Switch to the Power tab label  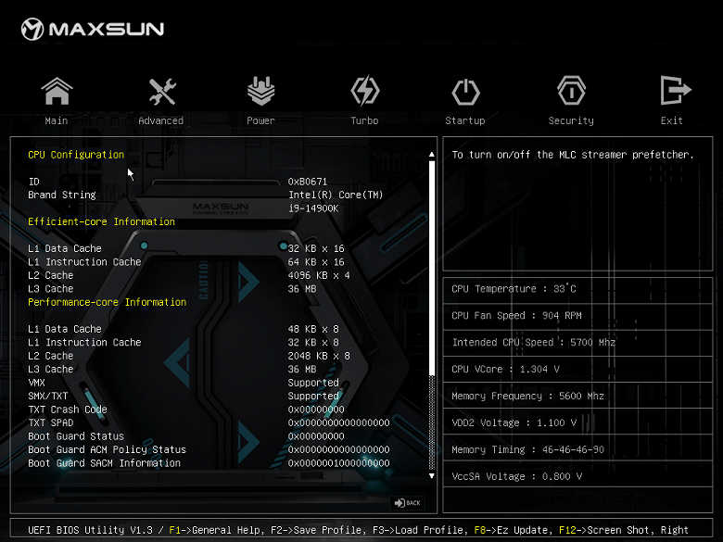pyautogui.click(x=260, y=120)
